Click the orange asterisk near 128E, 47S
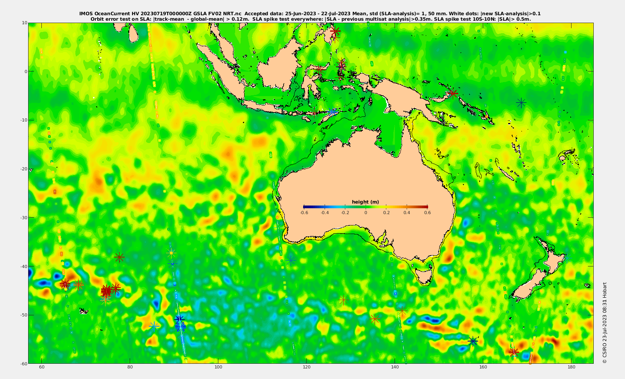Viewport: 625px width, 379px height. click(343, 300)
